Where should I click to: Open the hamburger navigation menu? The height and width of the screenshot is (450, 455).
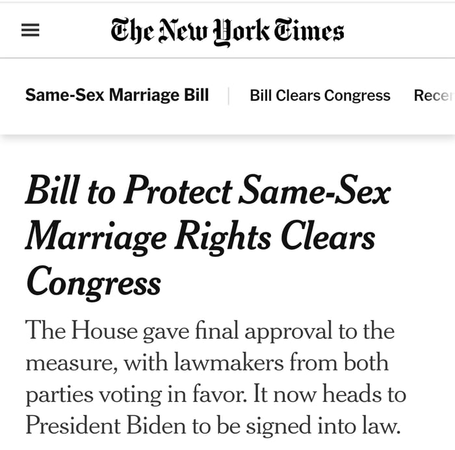(x=30, y=31)
